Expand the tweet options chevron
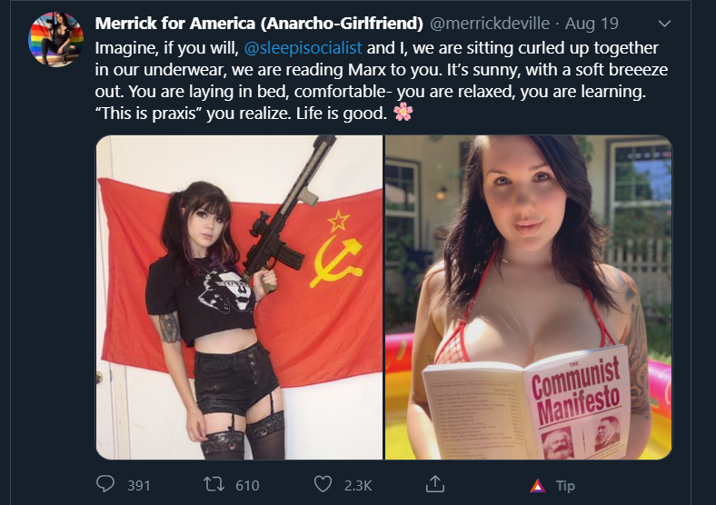The height and width of the screenshot is (505, 716). click(664, 24)
